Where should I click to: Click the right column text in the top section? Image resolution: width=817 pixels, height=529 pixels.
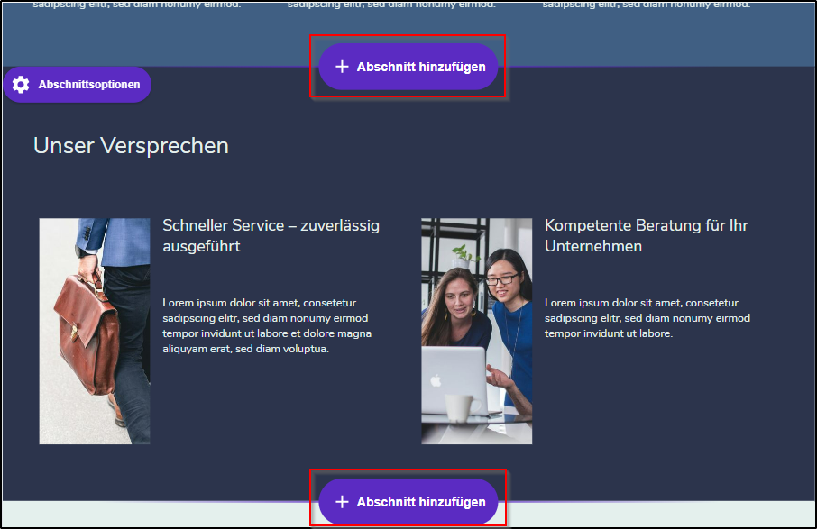pyautogui.click(x=647, y=5)
